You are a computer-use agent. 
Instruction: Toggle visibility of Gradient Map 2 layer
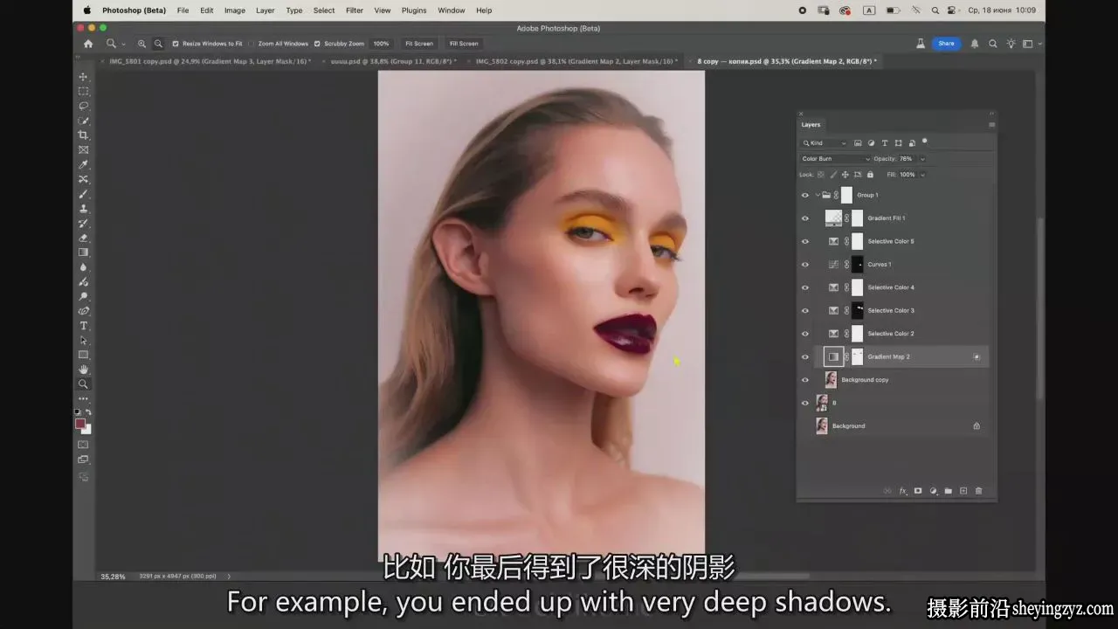805,357
